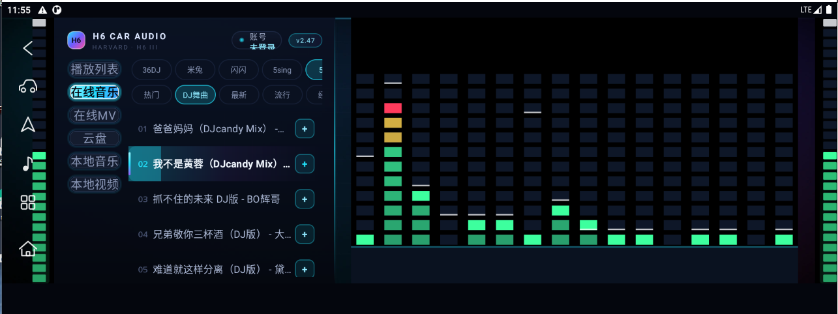Screen dimensions: 838x314
Task: Go back with the left arrow icon
Action: click(27, 48)
